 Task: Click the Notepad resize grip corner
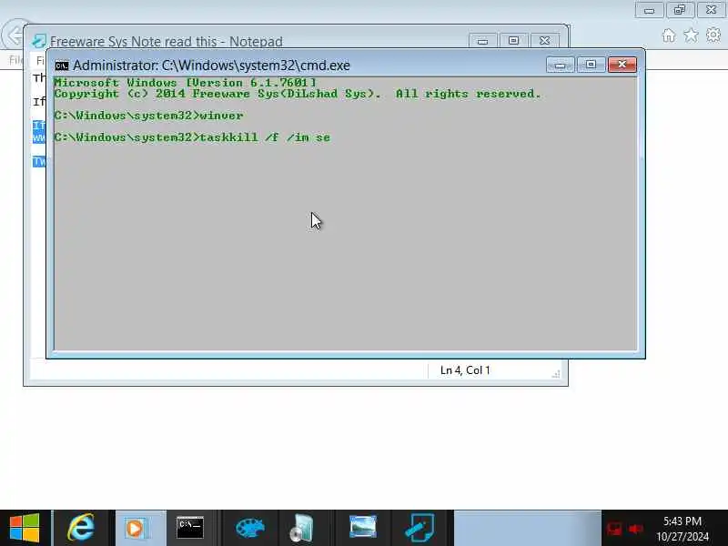[x=556, y=374]
